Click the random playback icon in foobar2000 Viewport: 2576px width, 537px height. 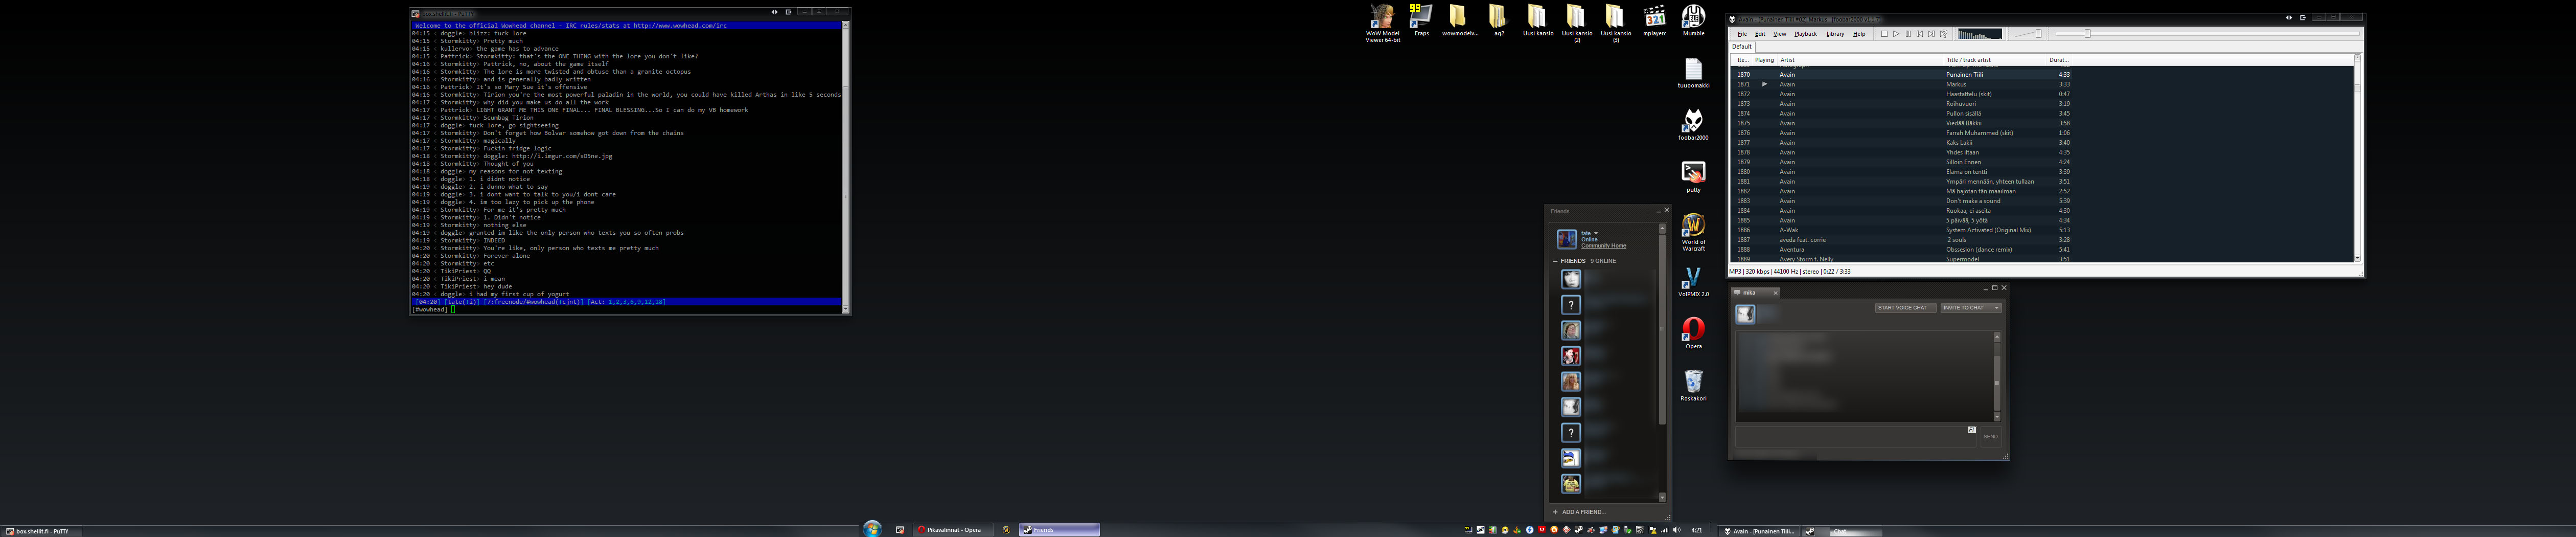(1943, 34)
